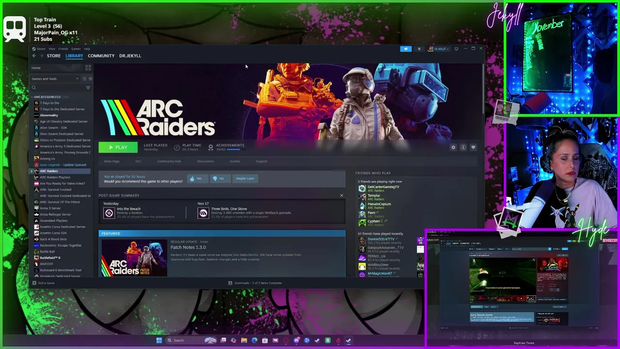Click GetCarterGamingTV friend avatar
Viewport: 620px width, 349px height.
click(362, 189)
